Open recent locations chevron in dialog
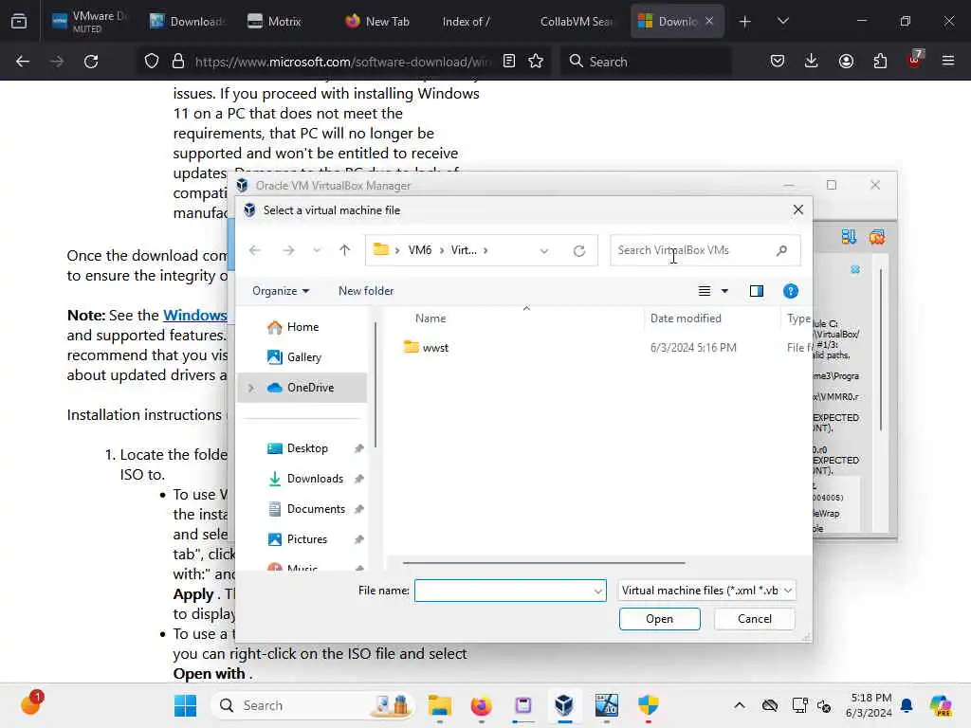This screenshot has height=728, width=971. point(317,250)
